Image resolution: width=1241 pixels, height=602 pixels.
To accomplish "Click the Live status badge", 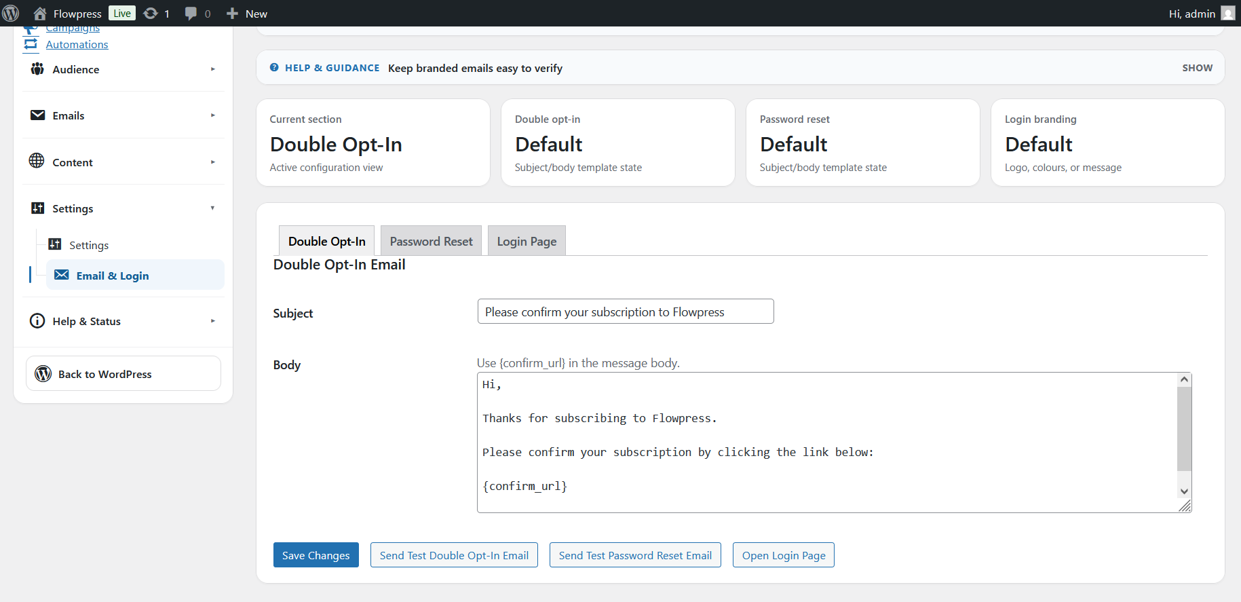I will click(122, 14).
